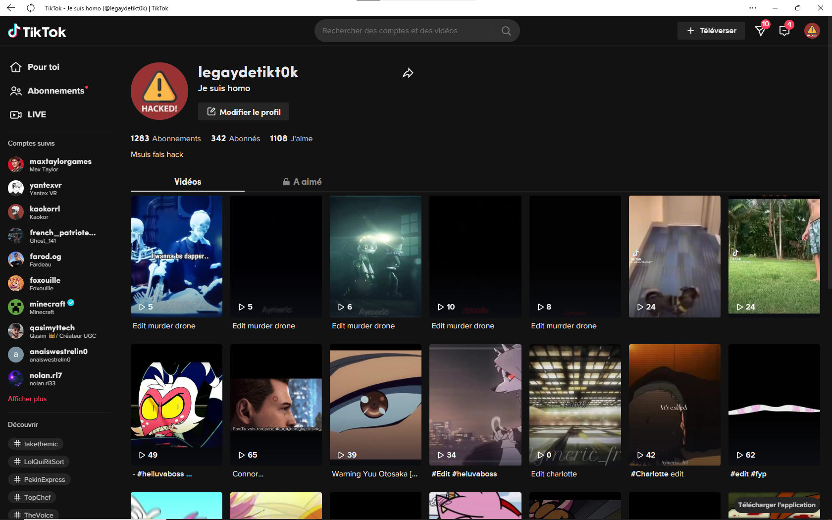This screenshot has width=832, height=520.
Task: Open yantexvr avatar in followed accounts
Action: coord(16,188)
